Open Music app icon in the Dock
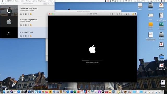167x94 pixels. 96,92
